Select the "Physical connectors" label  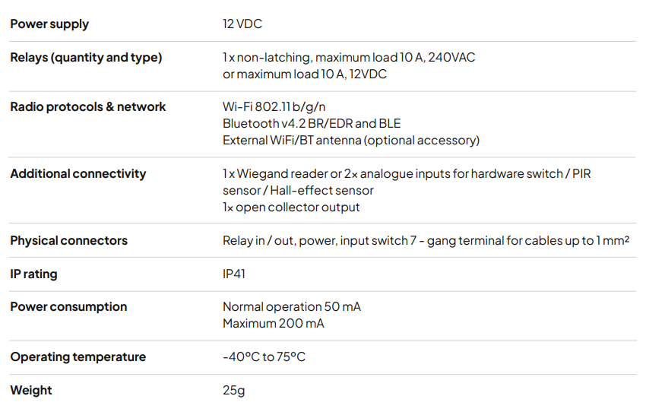pos(69,241)
